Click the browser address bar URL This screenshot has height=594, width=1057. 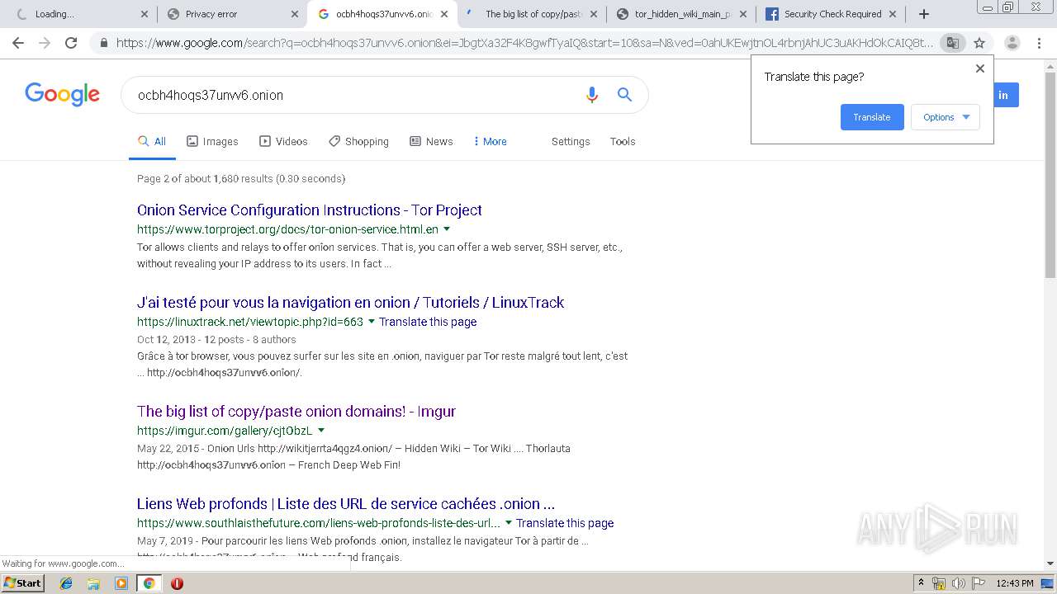[x=524, y=43]
